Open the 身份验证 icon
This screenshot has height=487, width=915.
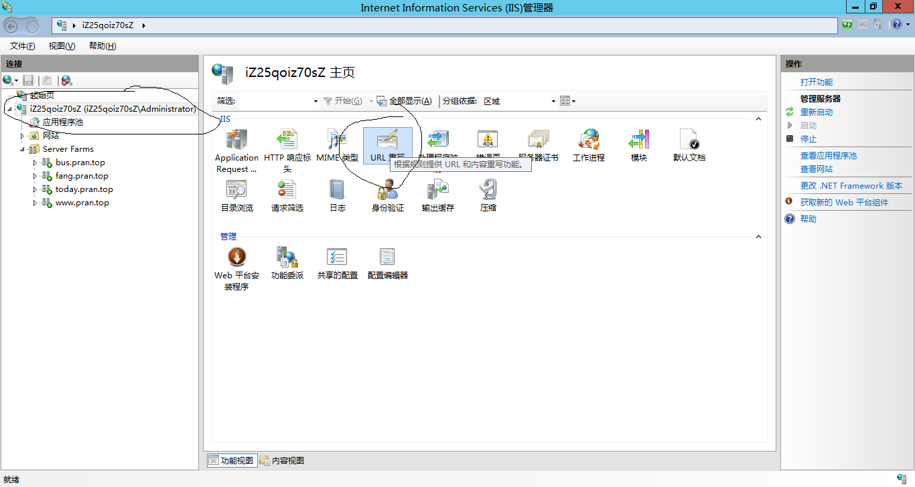coord(387,191)
